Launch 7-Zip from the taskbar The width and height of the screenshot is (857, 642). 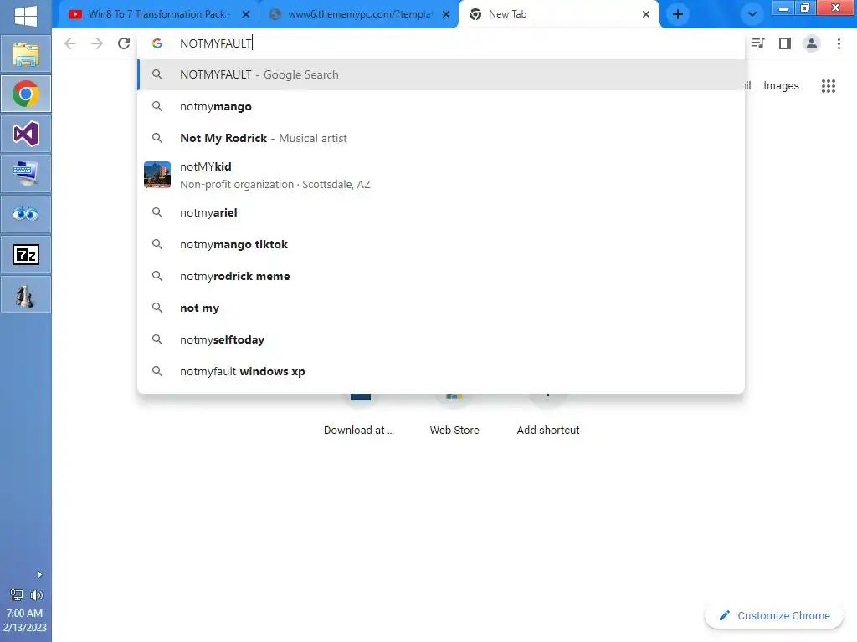26,254
